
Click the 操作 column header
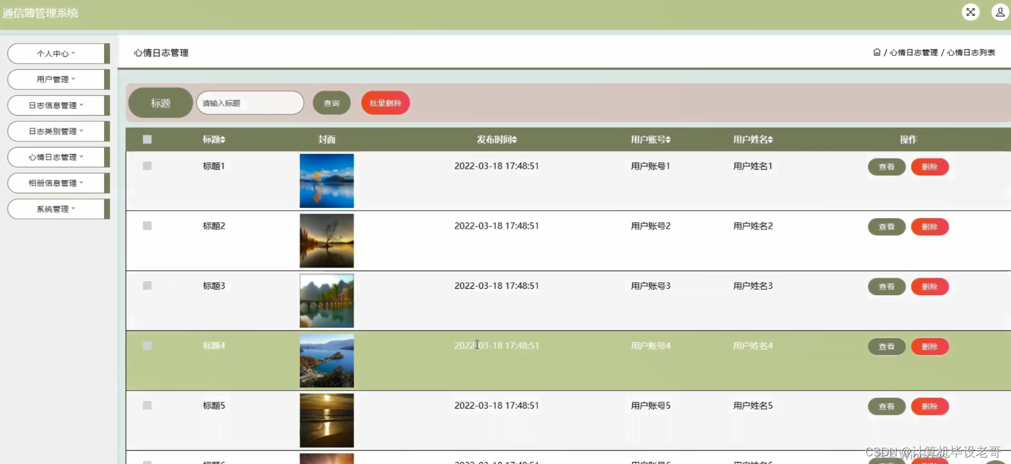point(908,139)
